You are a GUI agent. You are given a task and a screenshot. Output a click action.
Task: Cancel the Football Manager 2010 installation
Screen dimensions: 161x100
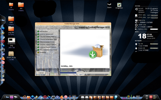coord(41,73)
